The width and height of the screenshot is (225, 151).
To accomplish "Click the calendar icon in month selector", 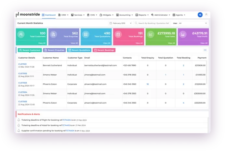I will pyautogui.click(x=111, y=23).
